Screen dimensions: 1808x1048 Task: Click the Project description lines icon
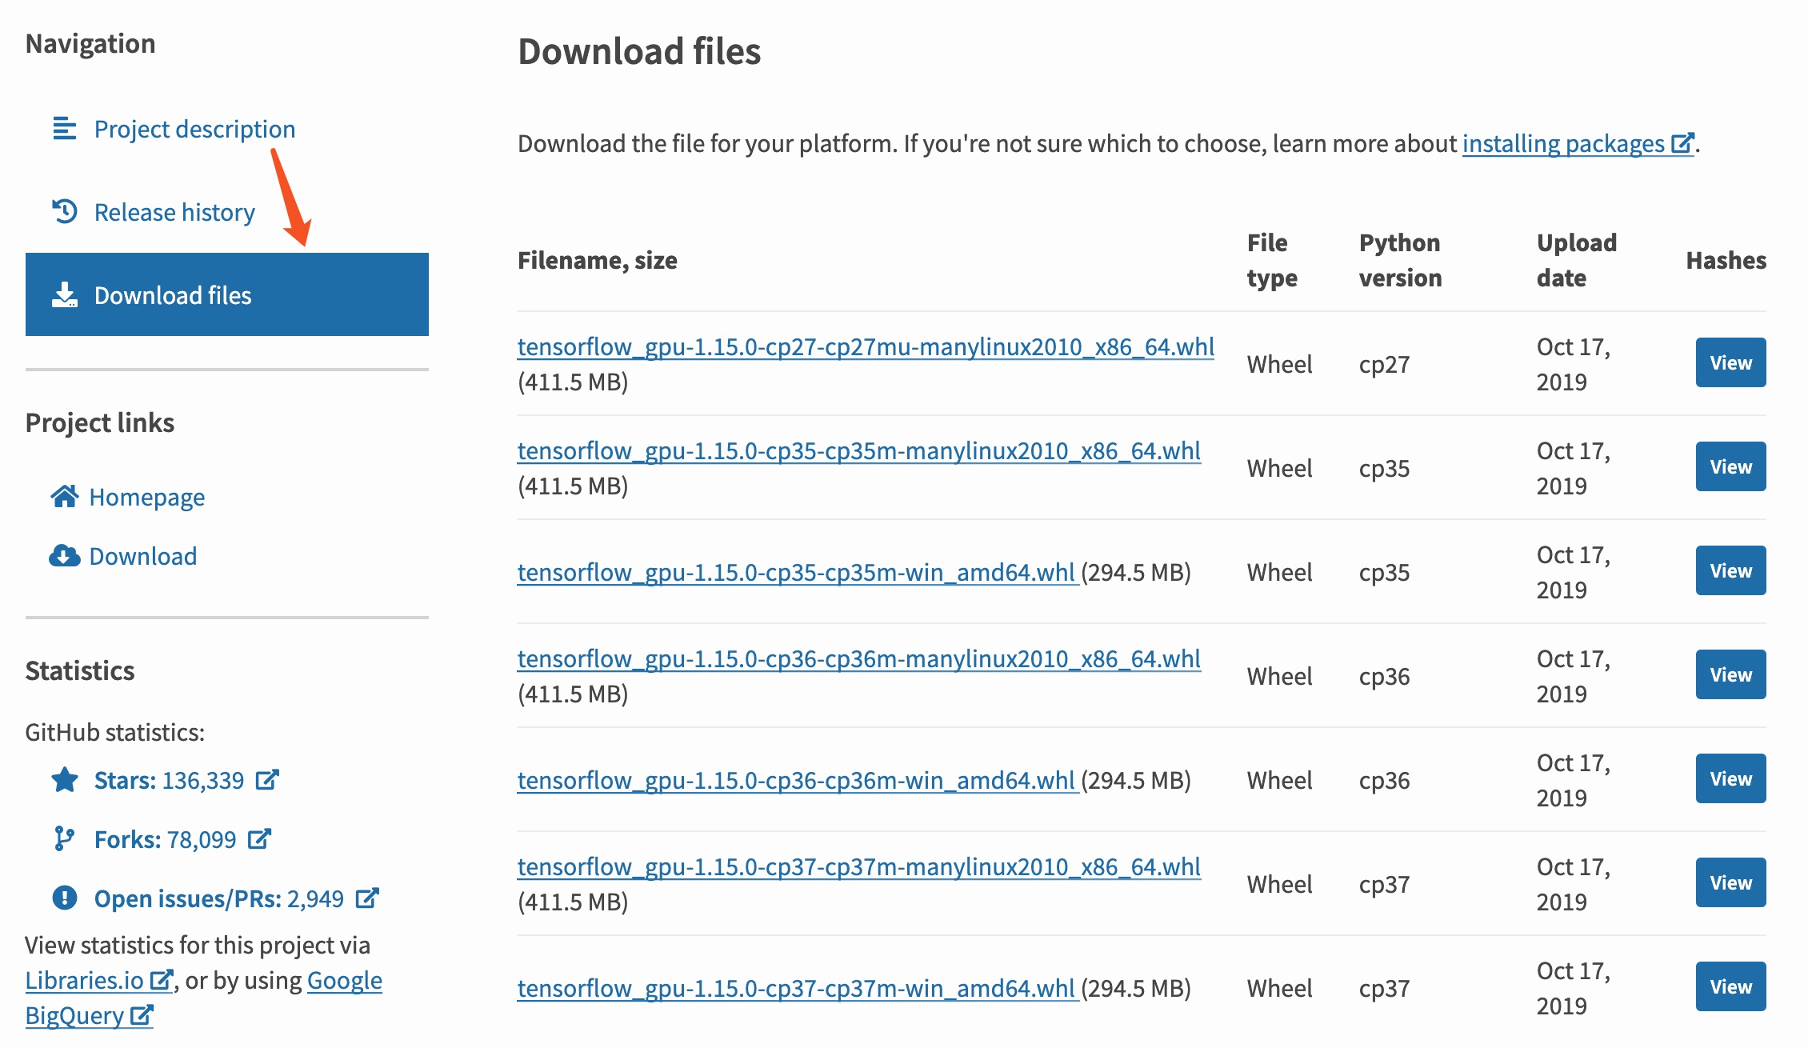[64, 128]
